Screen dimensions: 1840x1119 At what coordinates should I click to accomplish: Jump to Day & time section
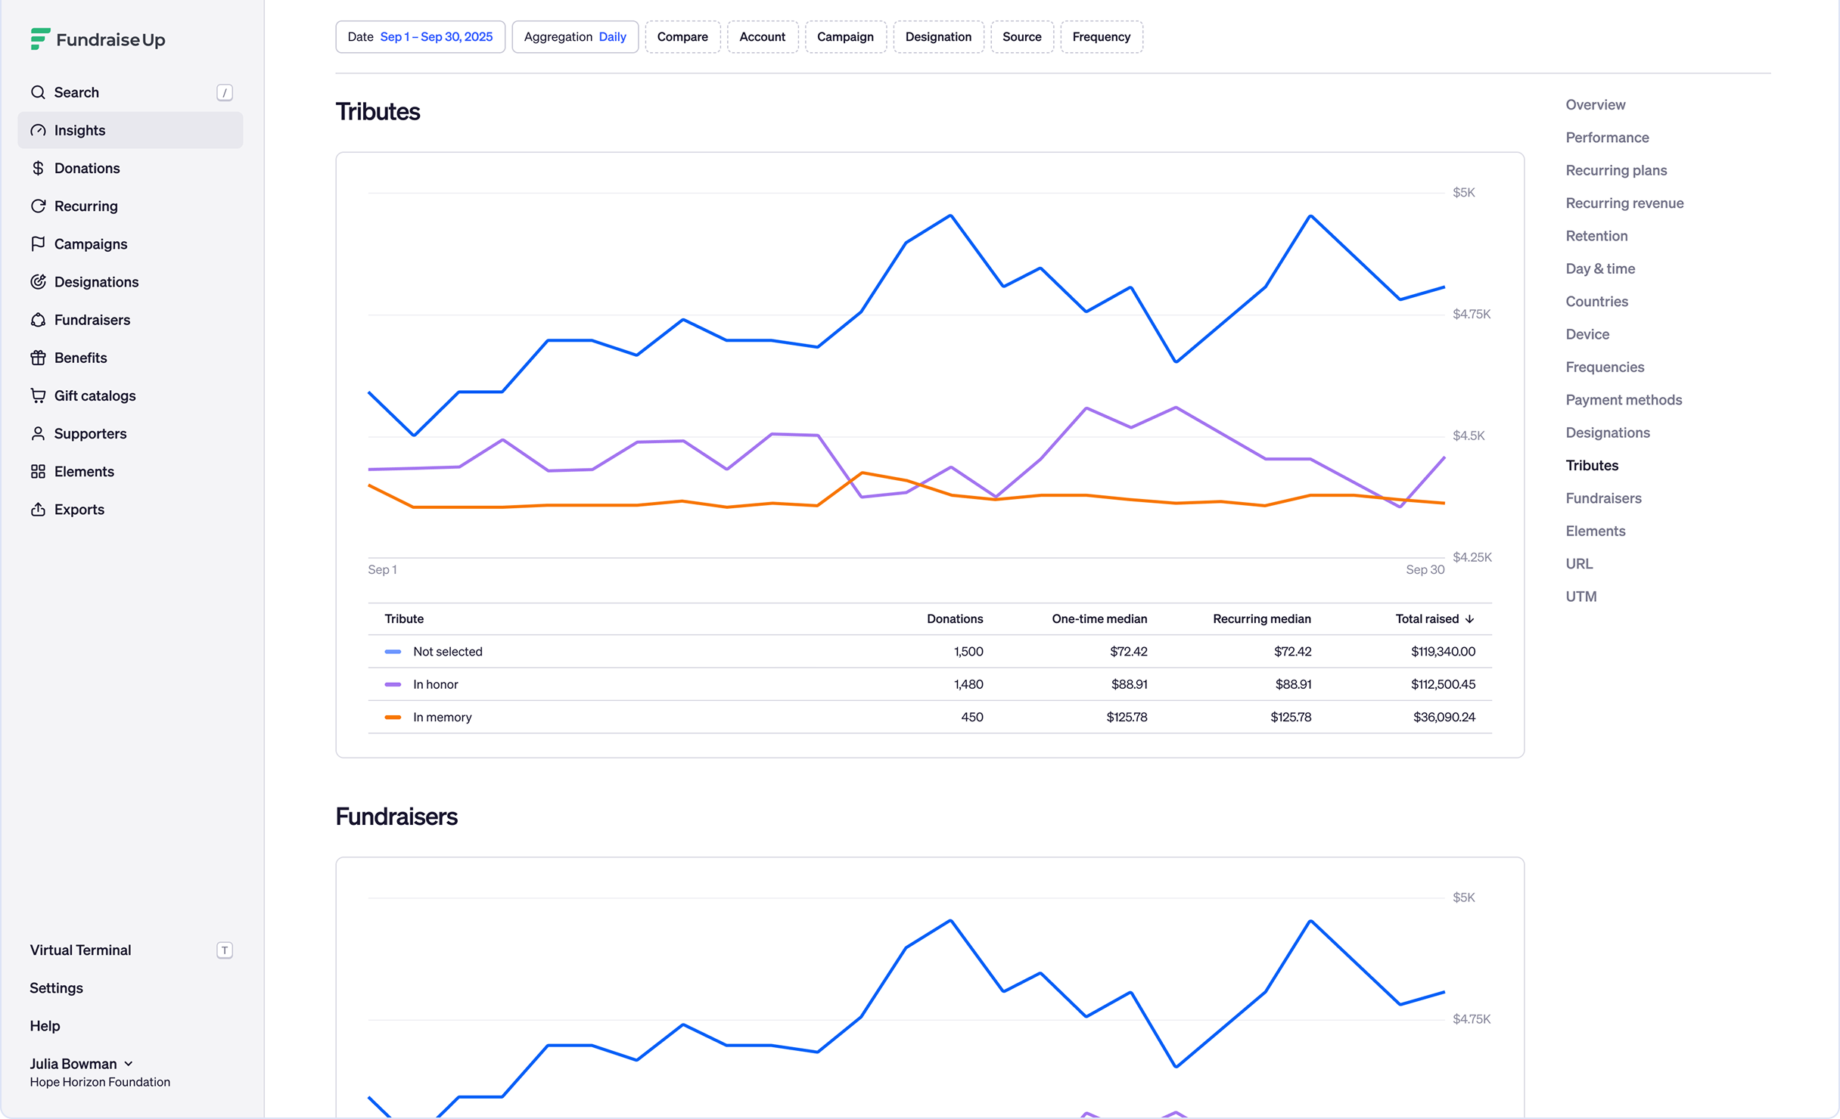click(1601, 268)
